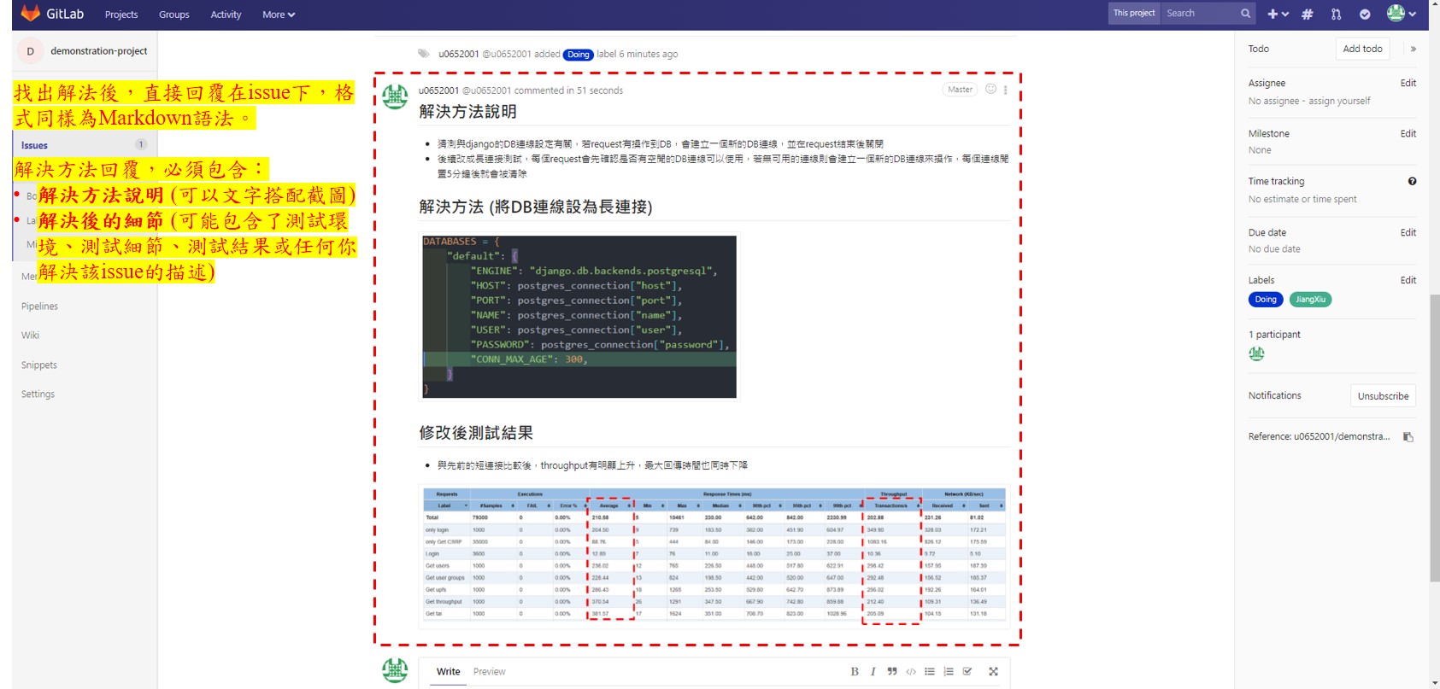Apply bold formatting in comment editor
Image resolution: width=1440 pixels, height=689 pixels.
pos(855,672)
